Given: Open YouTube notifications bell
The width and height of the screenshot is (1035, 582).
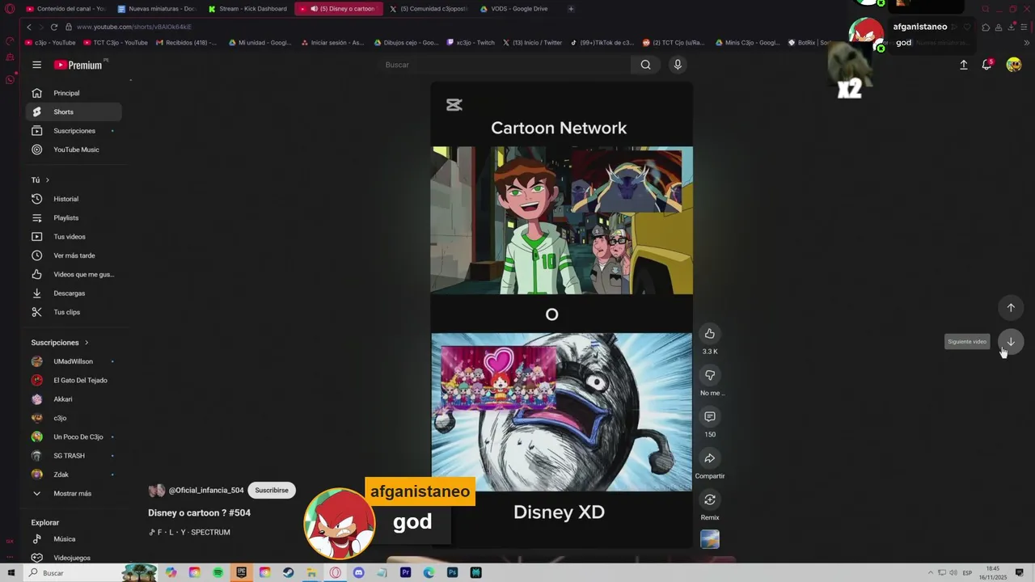Looking at the screenshot, I should [x=986, y=65].
